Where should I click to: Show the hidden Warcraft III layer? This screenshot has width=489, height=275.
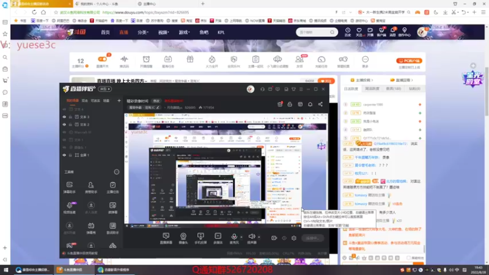click(64, 132)
